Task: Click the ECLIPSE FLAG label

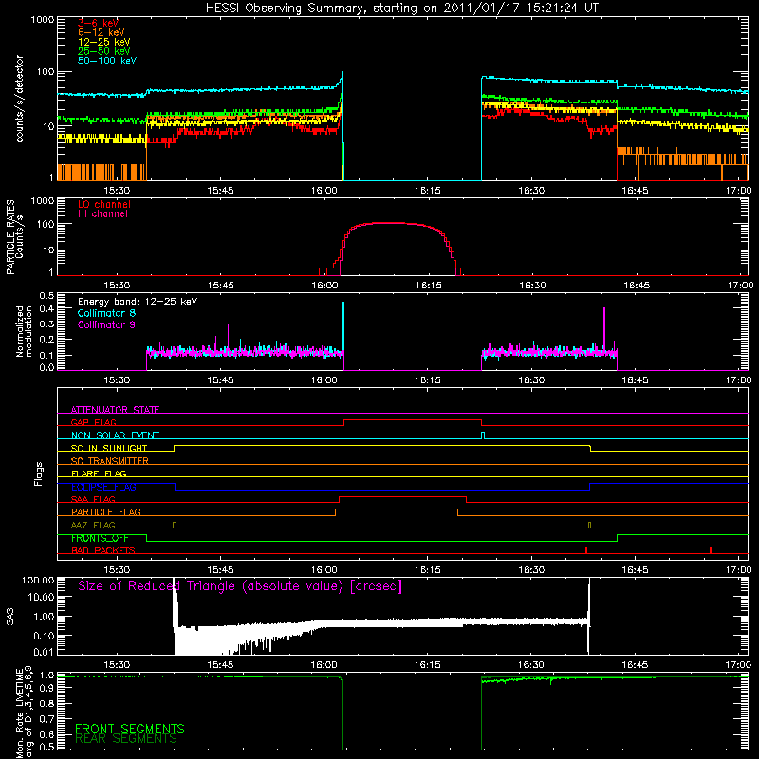Action: tap(103, 487)
